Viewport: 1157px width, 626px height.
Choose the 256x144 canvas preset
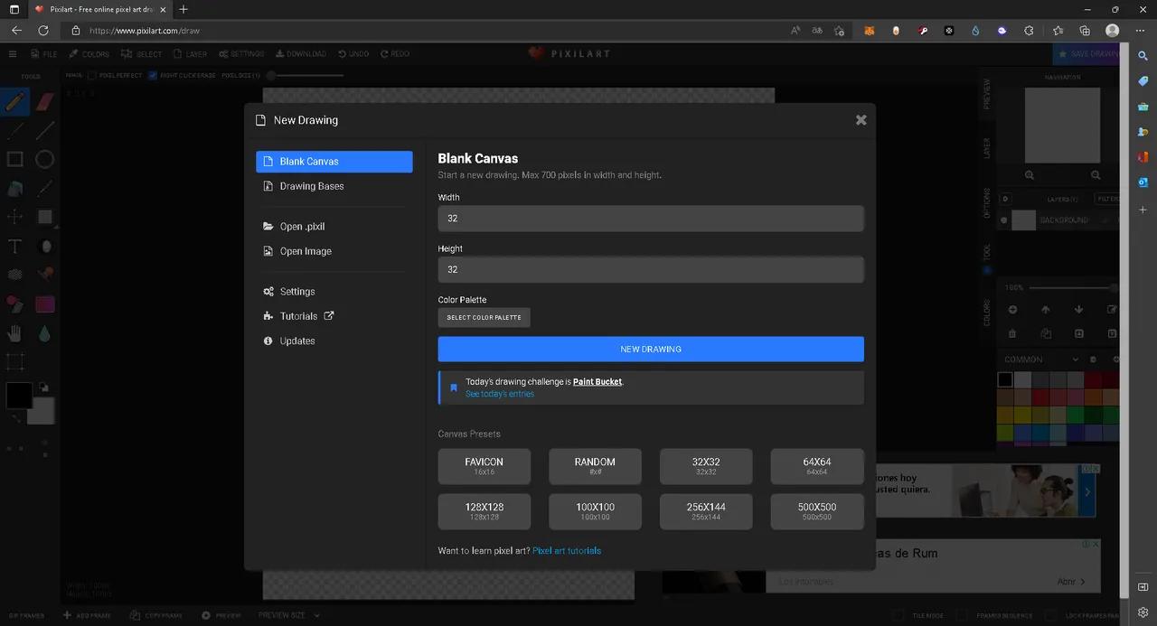coord(706,511)
